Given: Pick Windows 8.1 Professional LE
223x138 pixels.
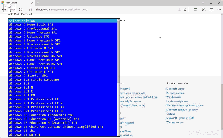Looking at the screenshot, I should click(x=63, y=99).
